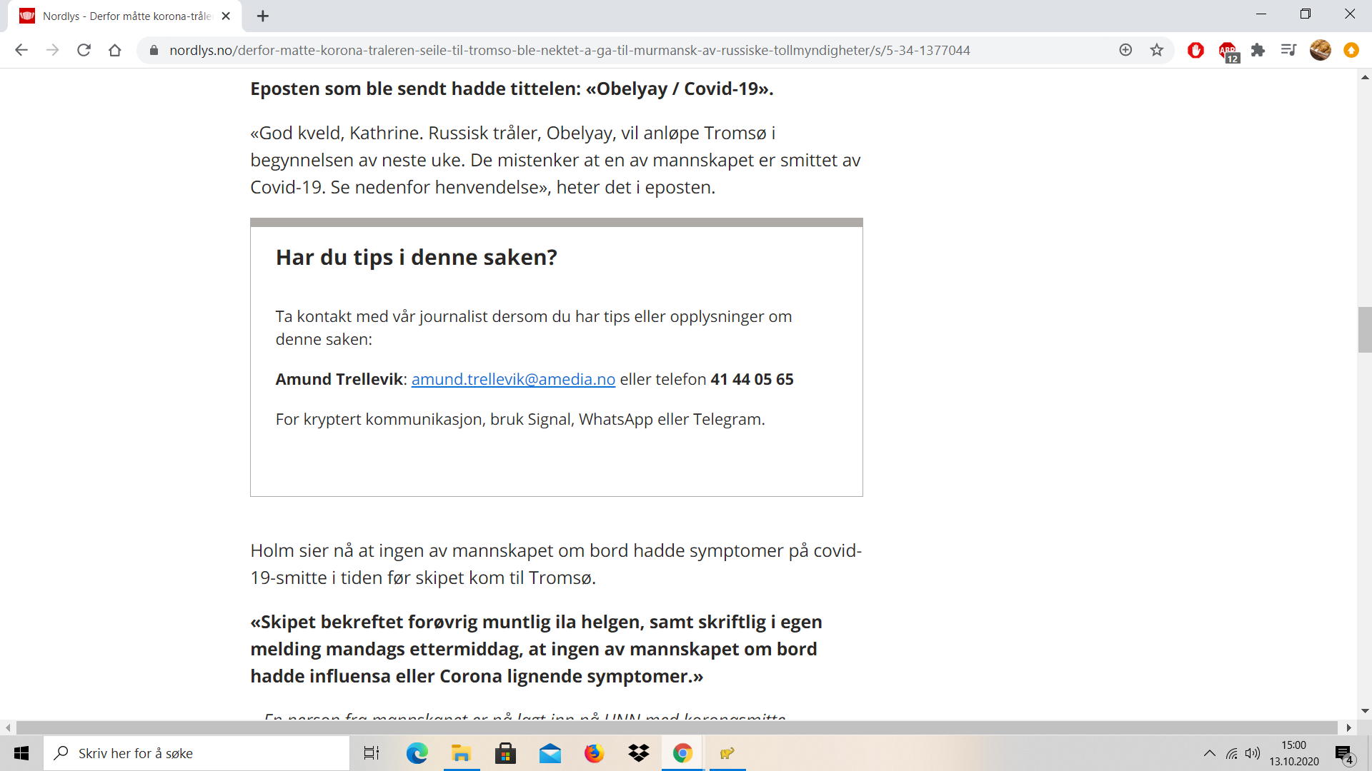This screenshot has width=1372, height=771.
Task: Click the phone number 41 44 05 65
Action: tap(752, 379)
